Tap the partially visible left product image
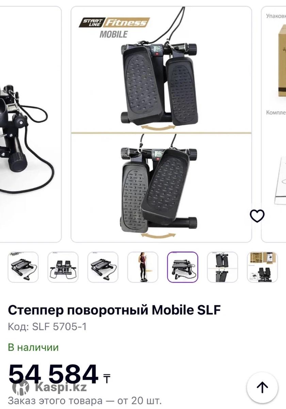 [x=30, y=124]
